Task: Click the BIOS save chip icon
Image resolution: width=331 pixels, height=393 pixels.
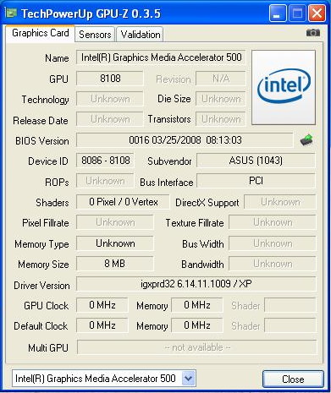Action: 306,140
